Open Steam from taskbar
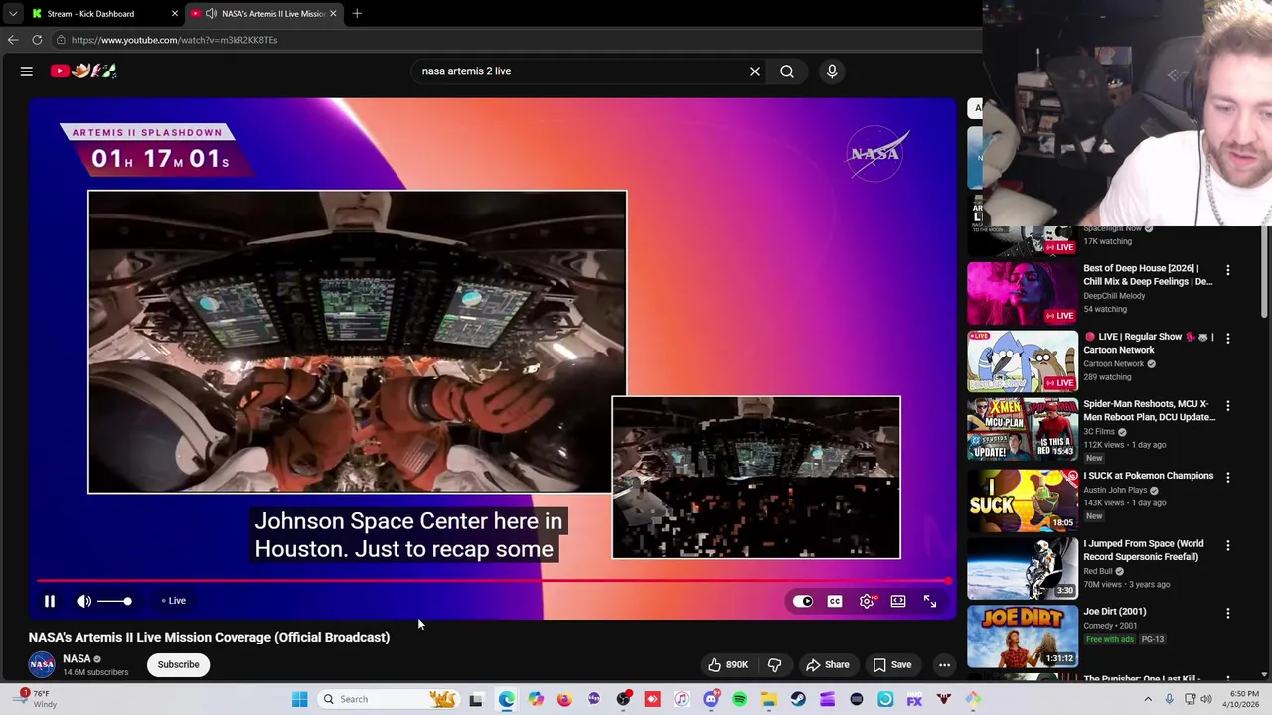The height and width of the screenshot is (715, 1272). [798, 699]
